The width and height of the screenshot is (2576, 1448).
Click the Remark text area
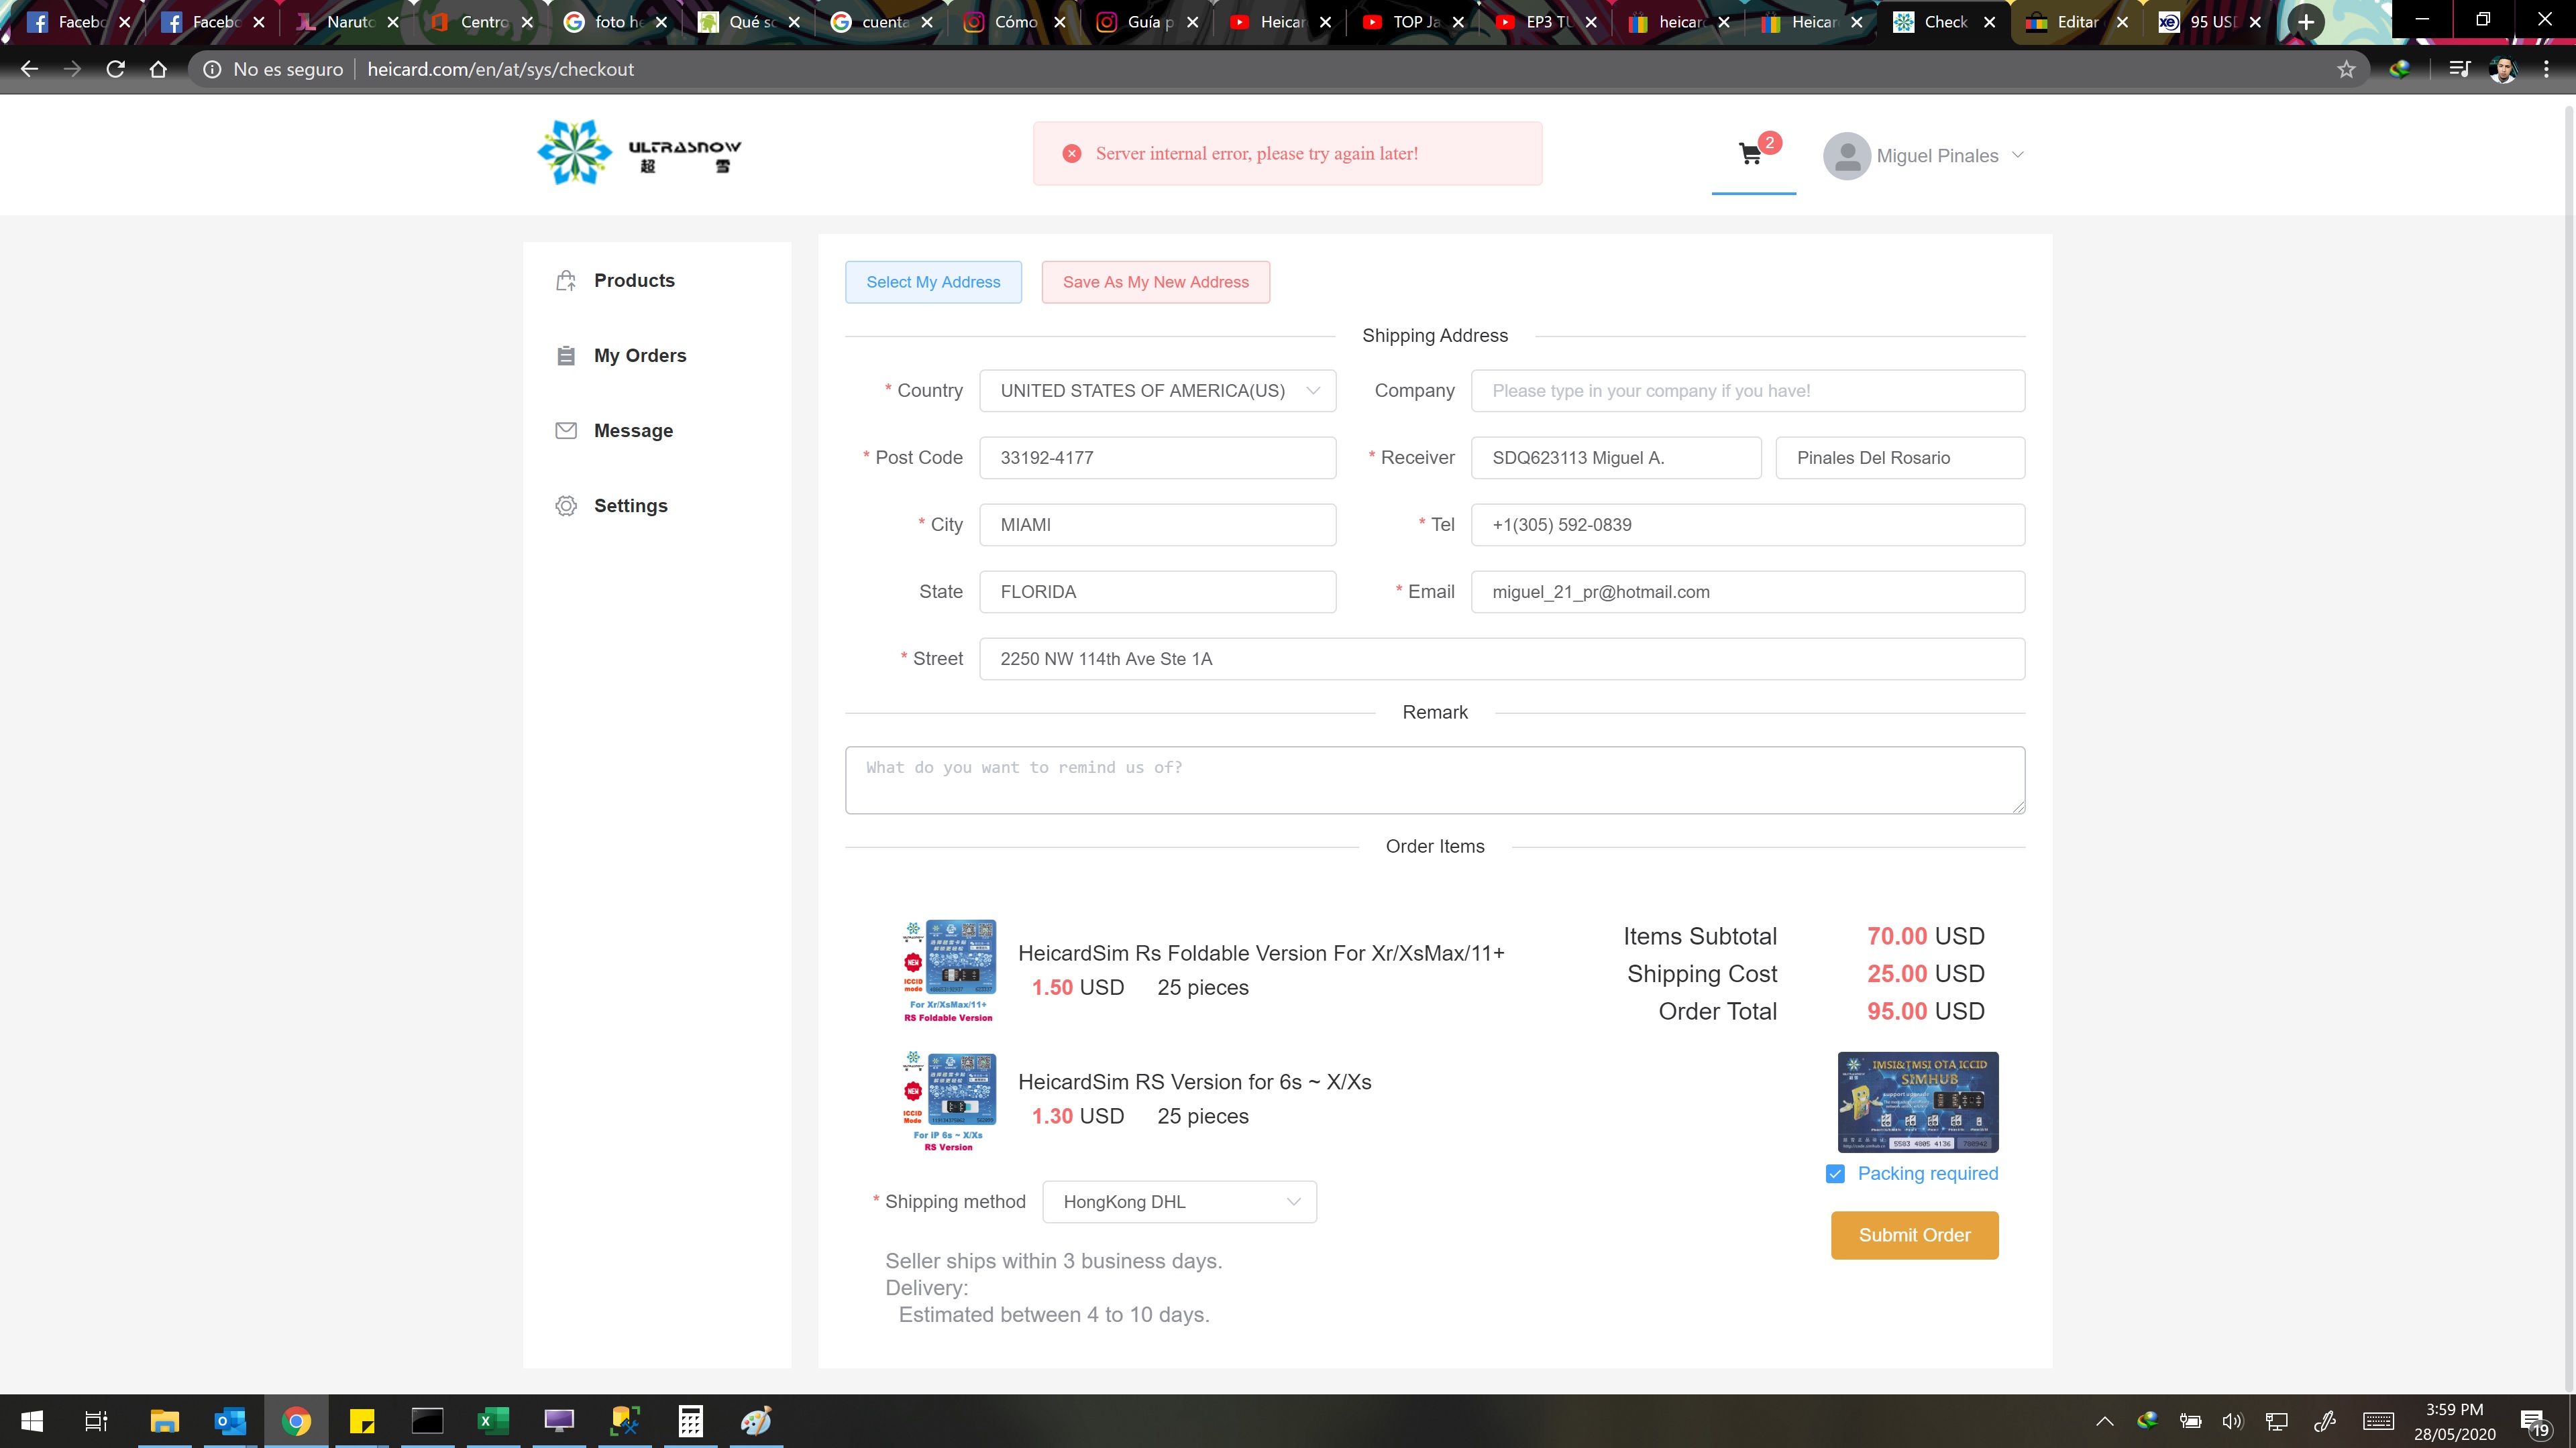[x=1434, y=780]
